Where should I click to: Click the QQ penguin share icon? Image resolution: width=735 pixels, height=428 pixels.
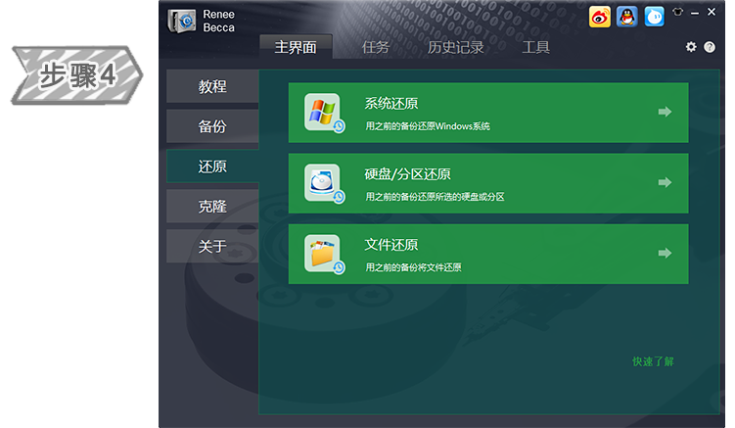tap(626, 17)
